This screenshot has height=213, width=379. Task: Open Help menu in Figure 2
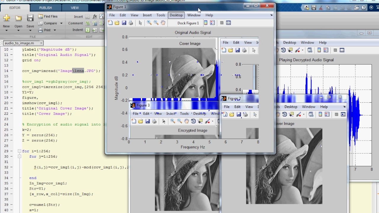(324, 107)
